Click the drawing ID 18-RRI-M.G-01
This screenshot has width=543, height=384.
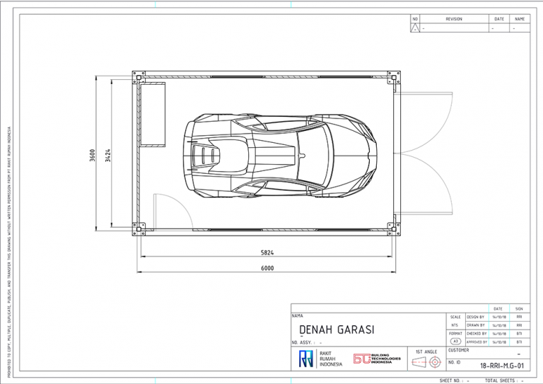(x=501, y=366)
